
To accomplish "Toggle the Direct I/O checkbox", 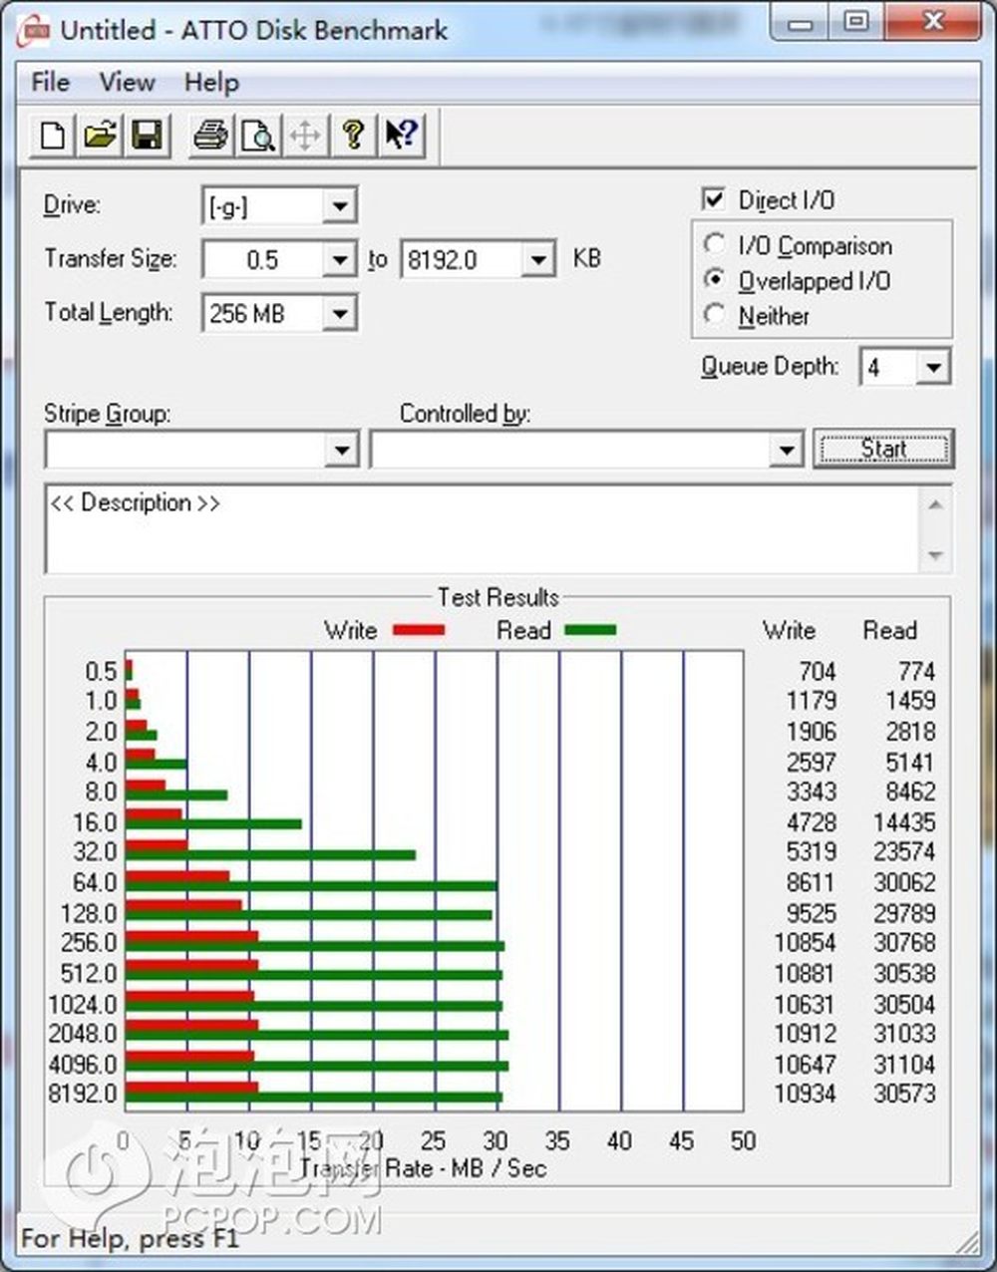I will point(714,199).
